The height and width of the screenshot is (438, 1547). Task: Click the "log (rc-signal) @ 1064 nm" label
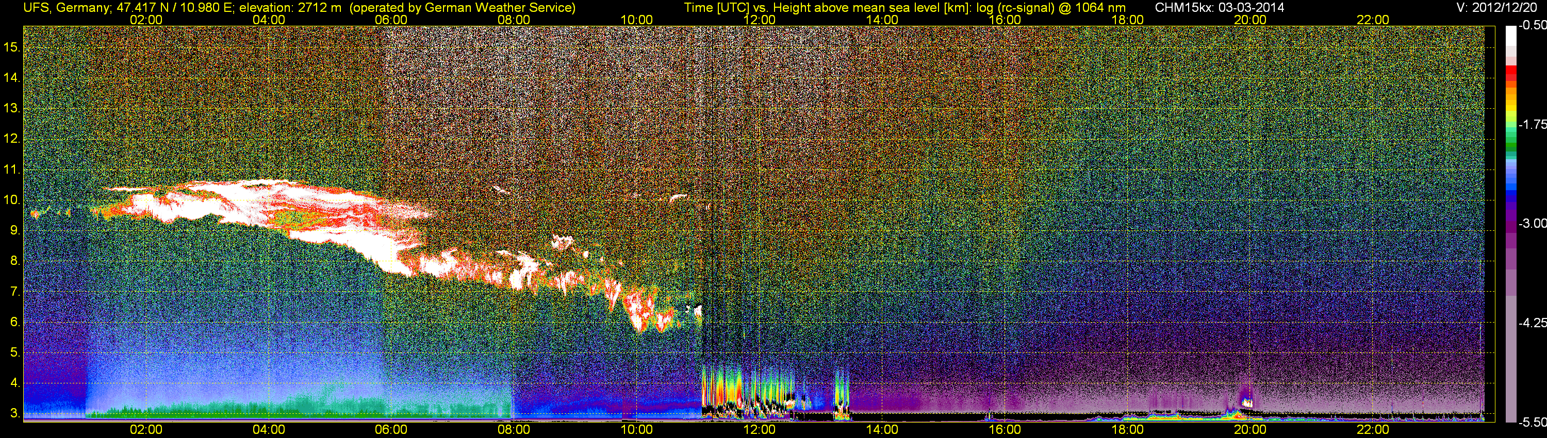click(x=1052, y=8)
